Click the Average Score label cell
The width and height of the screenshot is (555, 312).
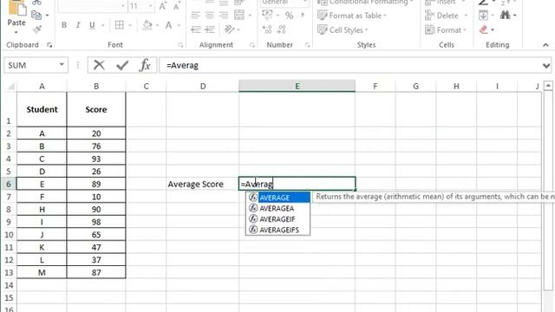pyautogui.click(x=202, y=185)
